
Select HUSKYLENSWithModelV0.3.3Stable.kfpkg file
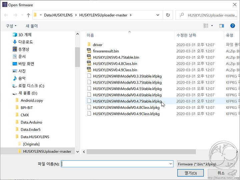click(124, 76)
